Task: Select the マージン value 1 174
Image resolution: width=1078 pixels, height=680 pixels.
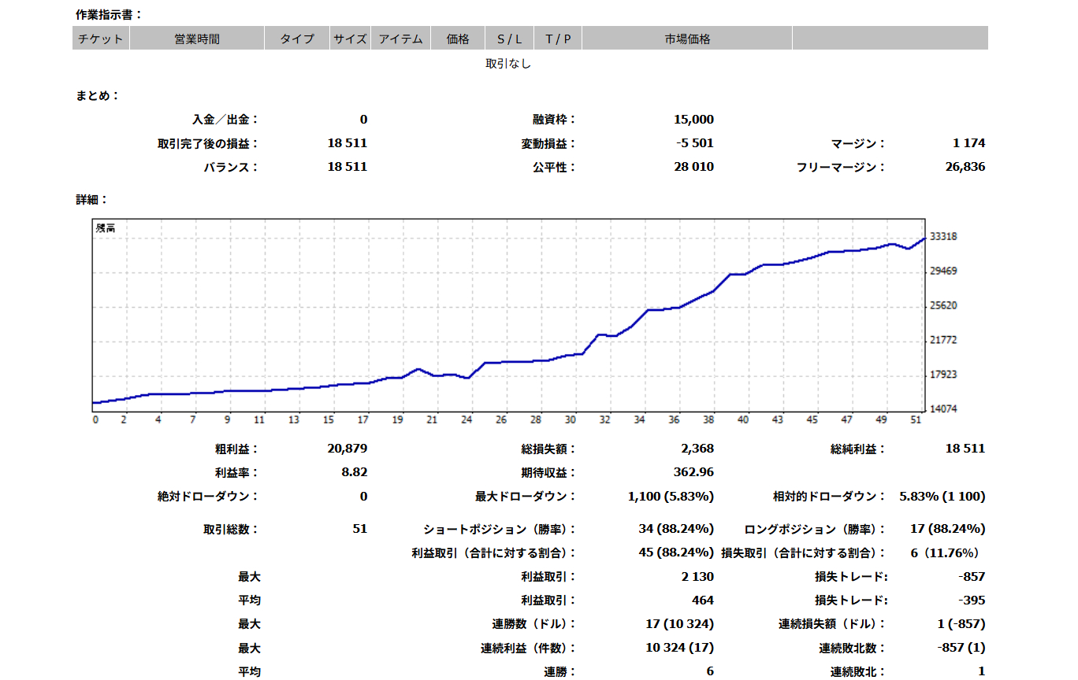Action: pyautogui.click(x=968, y=143)
